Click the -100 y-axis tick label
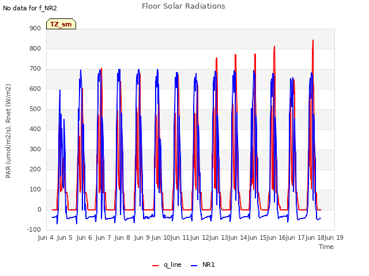 [34, 230]
